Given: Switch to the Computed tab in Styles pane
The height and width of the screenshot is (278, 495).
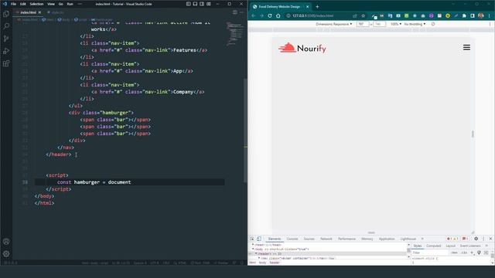Looking at the screenshot, I should [434, 246].
